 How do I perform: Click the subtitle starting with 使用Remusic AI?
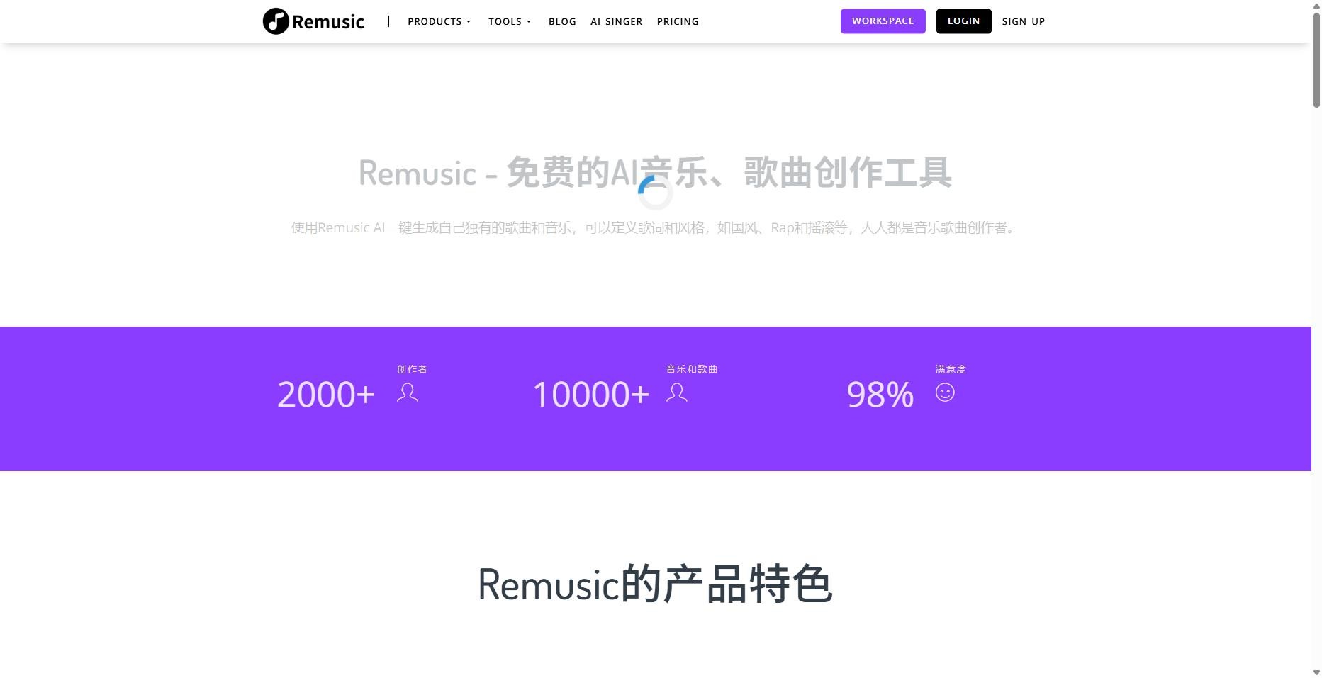[x=655, y=227]
